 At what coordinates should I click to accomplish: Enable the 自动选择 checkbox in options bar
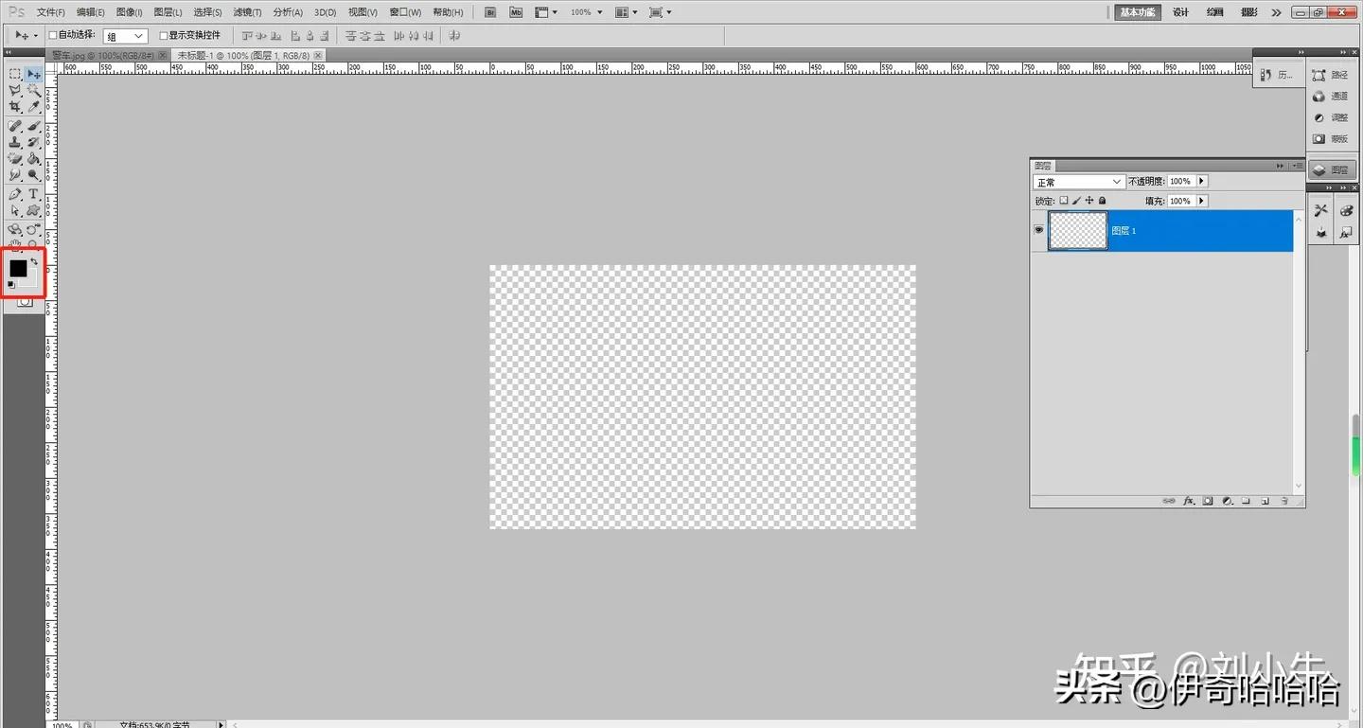53,35
